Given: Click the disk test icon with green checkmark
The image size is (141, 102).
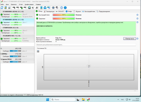Looking at the screenshot, I should click(x=21, y=8).
